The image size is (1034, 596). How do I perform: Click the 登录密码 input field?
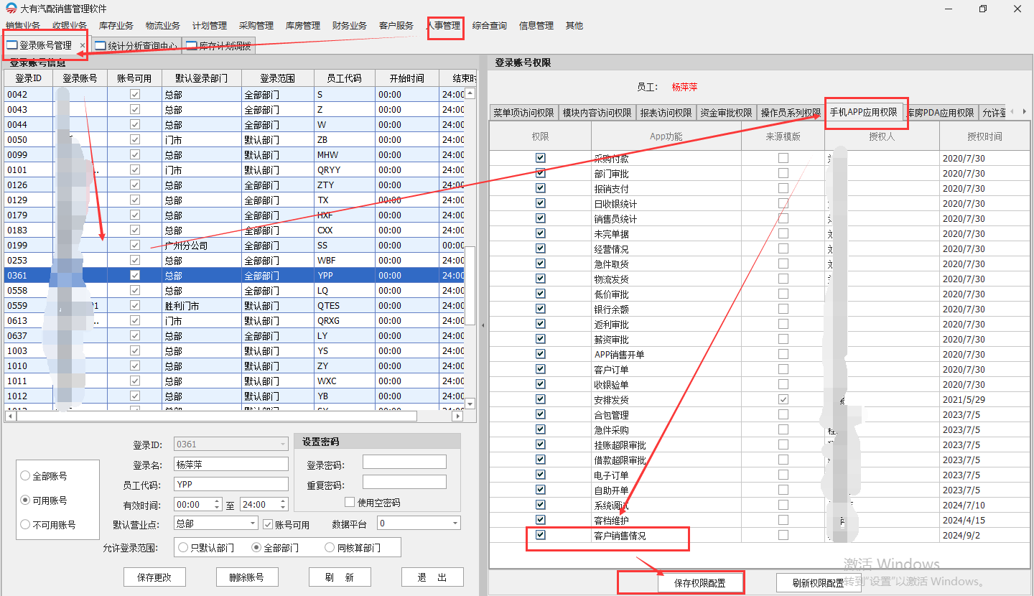404,462
